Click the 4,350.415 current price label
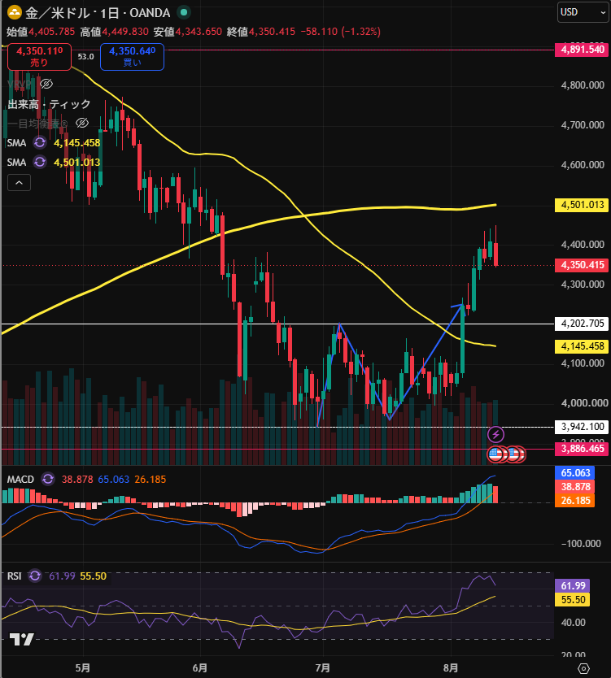The height and width of the screenshot is (678, 611). tap(582, 265)
